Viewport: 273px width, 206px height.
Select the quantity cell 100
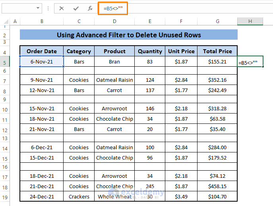(150, 147)
